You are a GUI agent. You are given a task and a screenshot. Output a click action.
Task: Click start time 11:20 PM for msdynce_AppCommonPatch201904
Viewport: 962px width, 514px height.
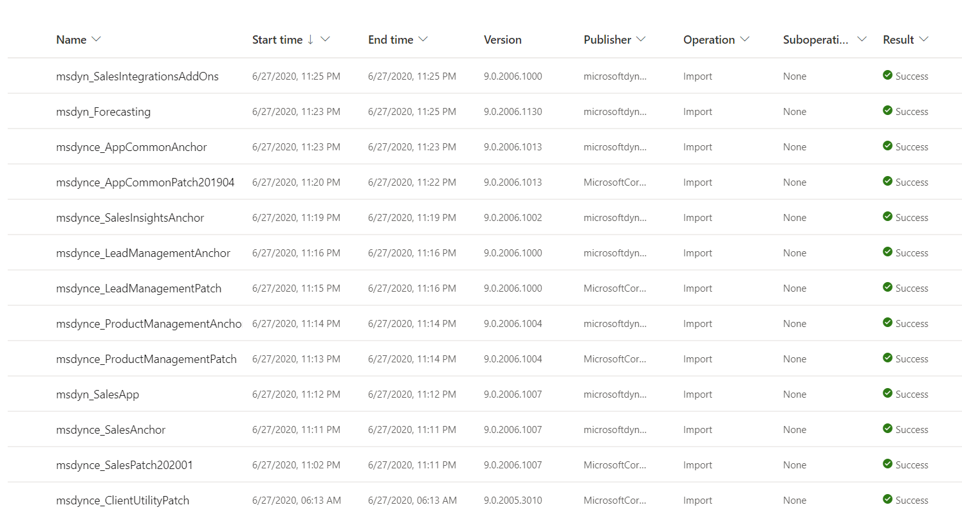(296, 182)
